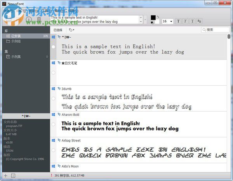Click the ^|W– header of the info panel
The width and height of the screenshot is (233, 181).
(26, 116)
